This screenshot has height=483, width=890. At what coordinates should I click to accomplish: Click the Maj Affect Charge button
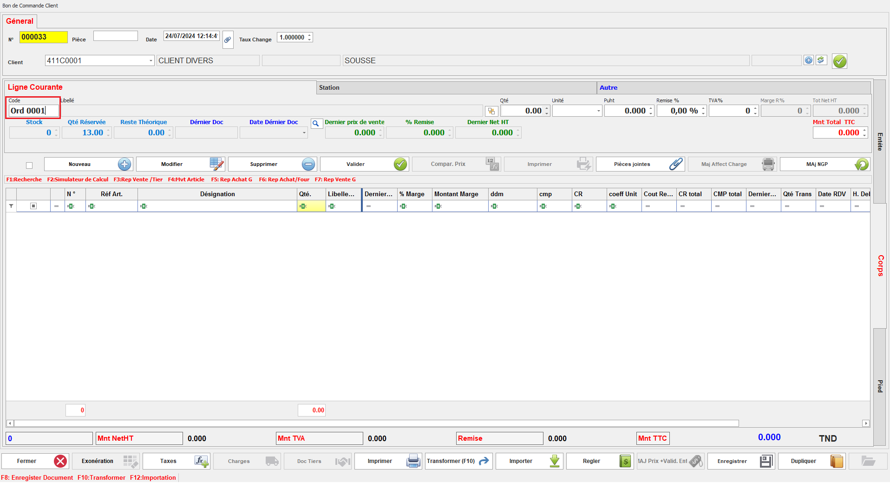[732, 164]
